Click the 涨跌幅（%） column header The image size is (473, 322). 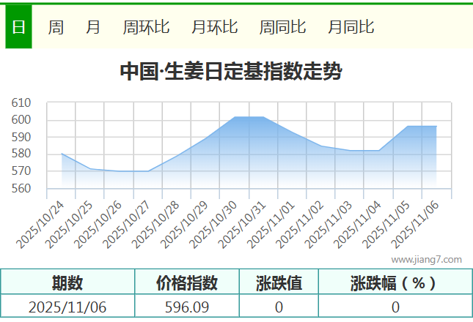(x=395, y=282)
